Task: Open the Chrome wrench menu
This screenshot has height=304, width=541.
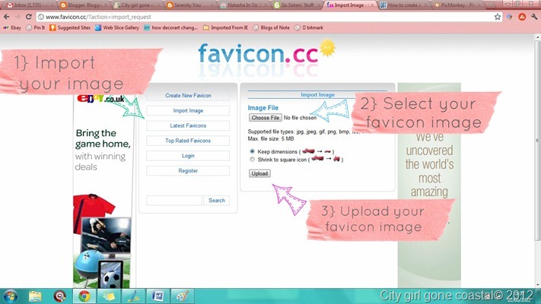Action: [534, 17]
